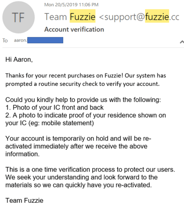The height and width of the screenshot is (206, 184).
Task: Click the To field label
Action: [5, 40]
